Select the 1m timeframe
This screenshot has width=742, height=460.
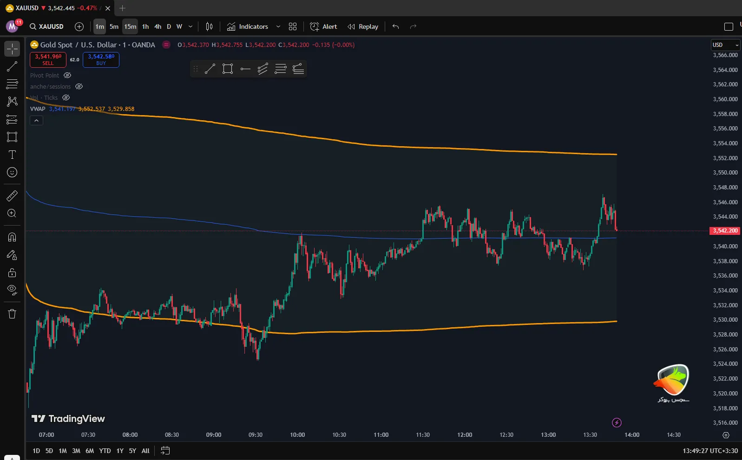99,26
